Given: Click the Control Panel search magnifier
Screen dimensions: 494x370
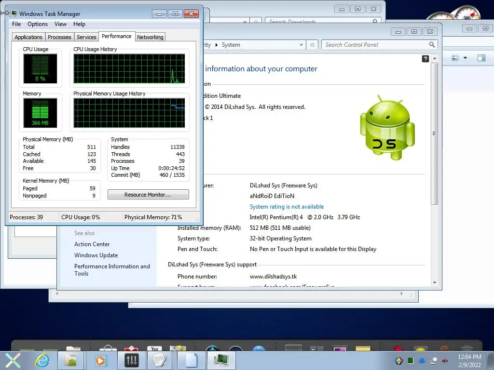Looking at the screenshot, I should click(432, 45).
